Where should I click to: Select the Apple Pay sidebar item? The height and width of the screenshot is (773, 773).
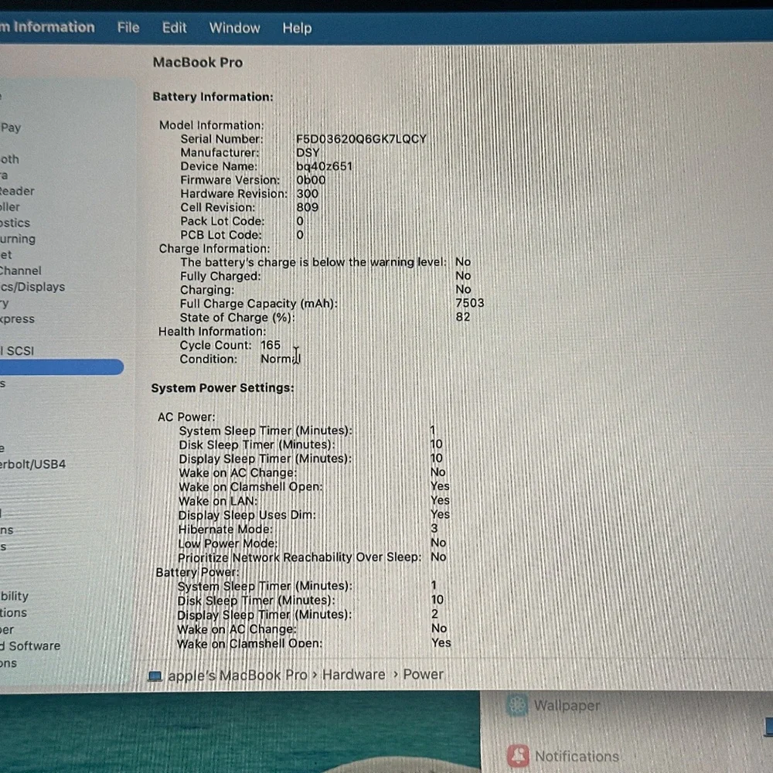point(10,128)
